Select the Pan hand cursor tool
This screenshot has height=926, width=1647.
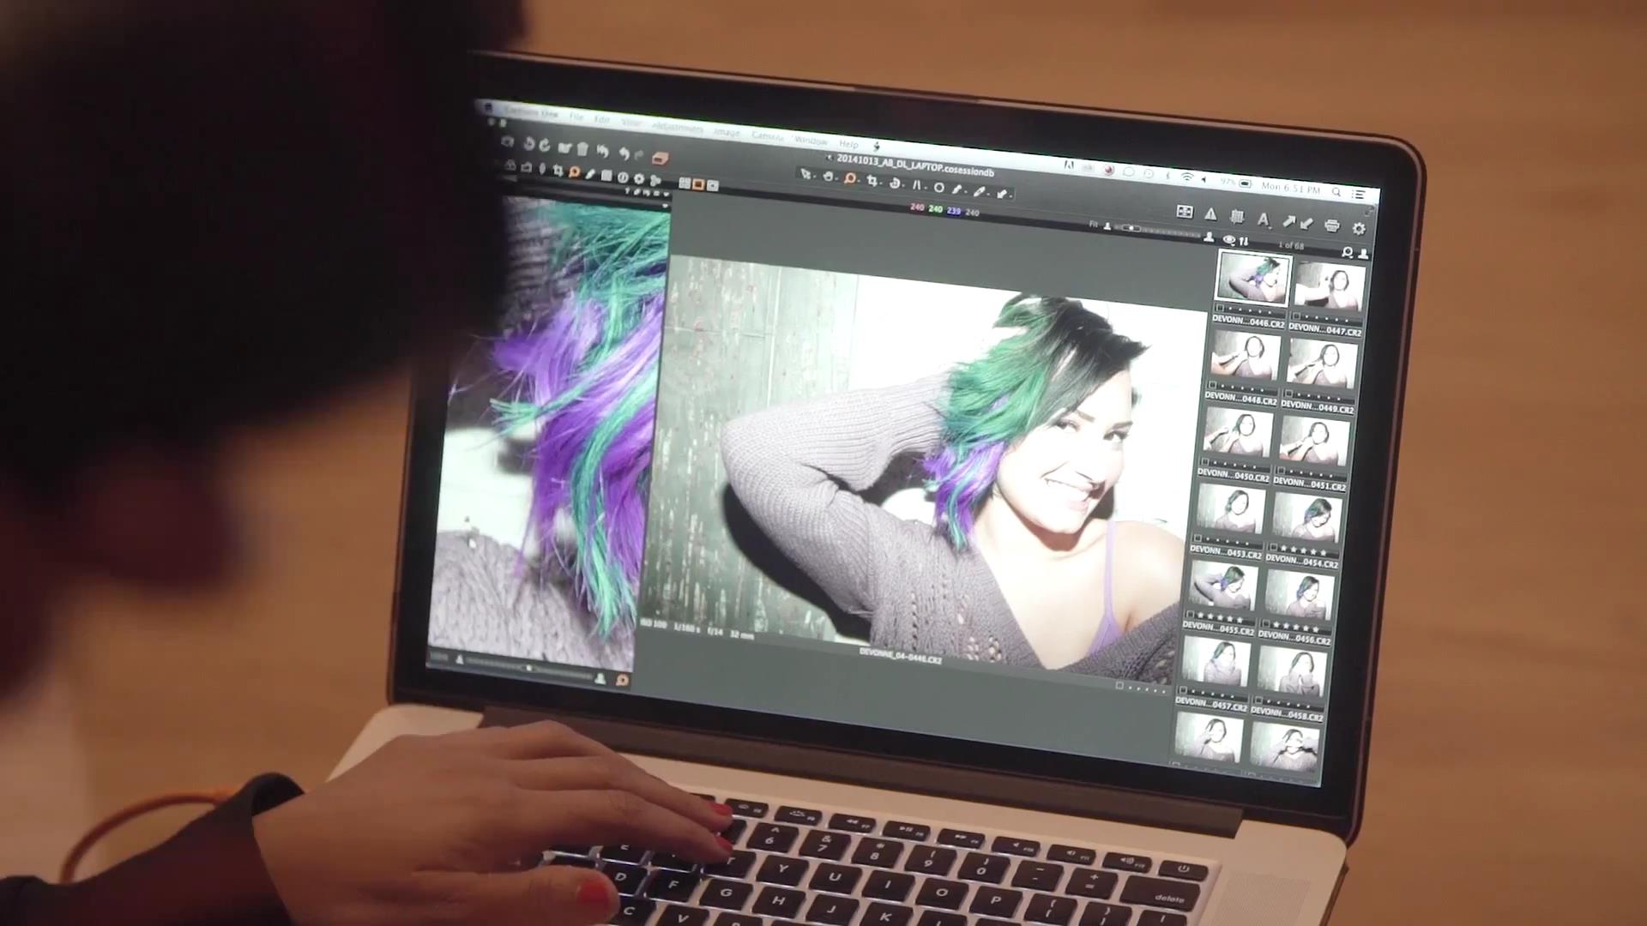pyautogui.click(x=828, y=177)
